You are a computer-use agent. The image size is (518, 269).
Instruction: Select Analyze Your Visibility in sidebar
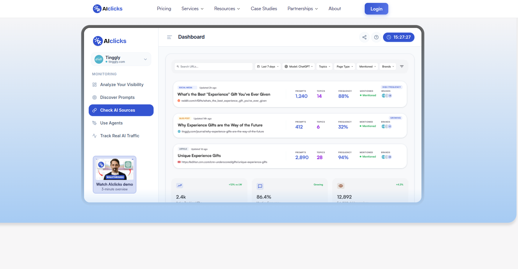[121, 85]
